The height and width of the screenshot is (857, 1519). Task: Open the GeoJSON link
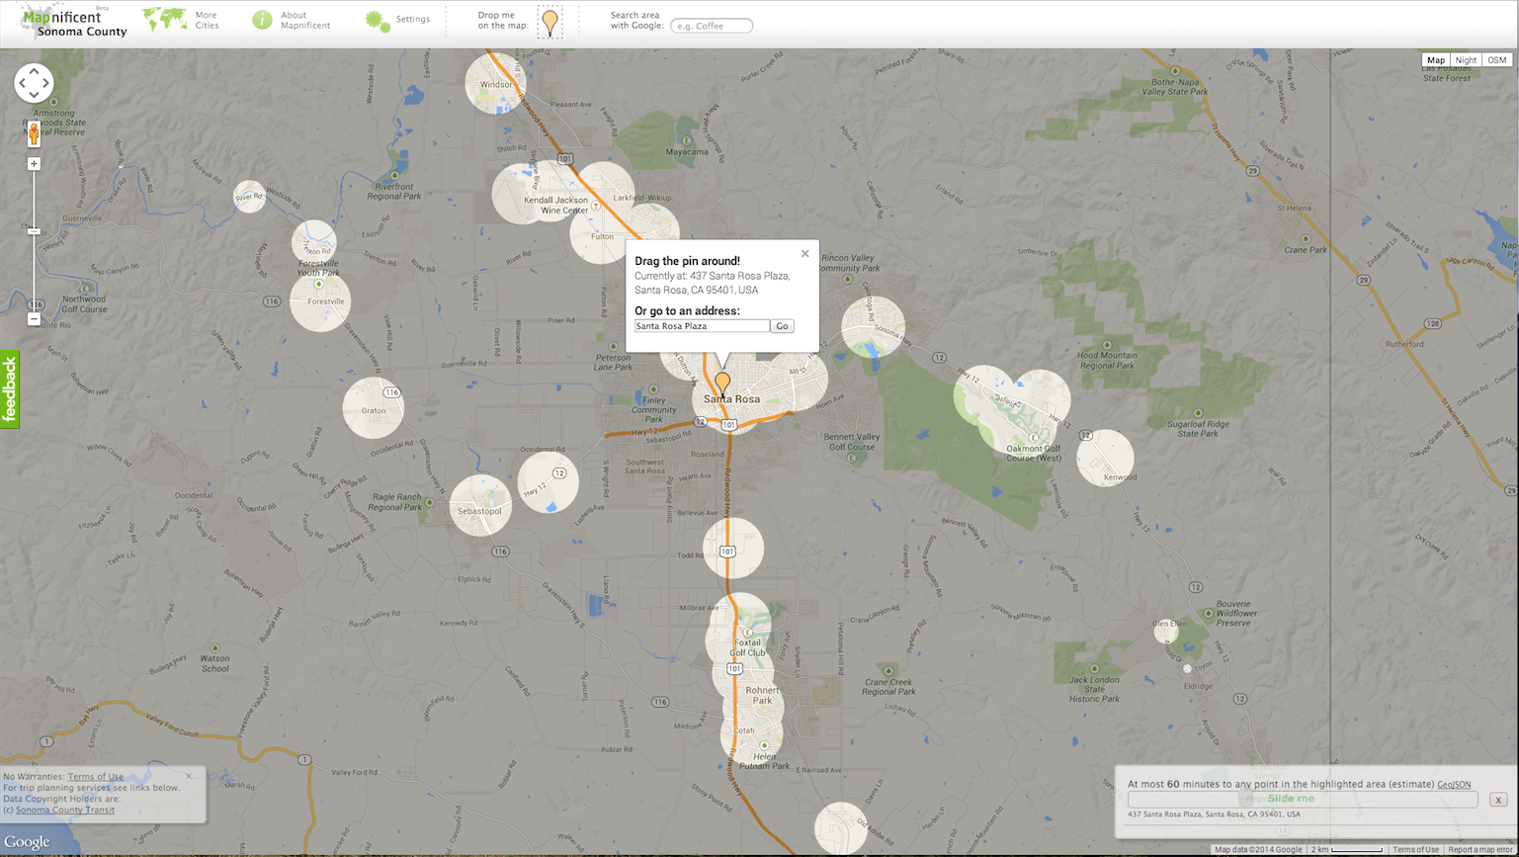[x=1454, y=784]
